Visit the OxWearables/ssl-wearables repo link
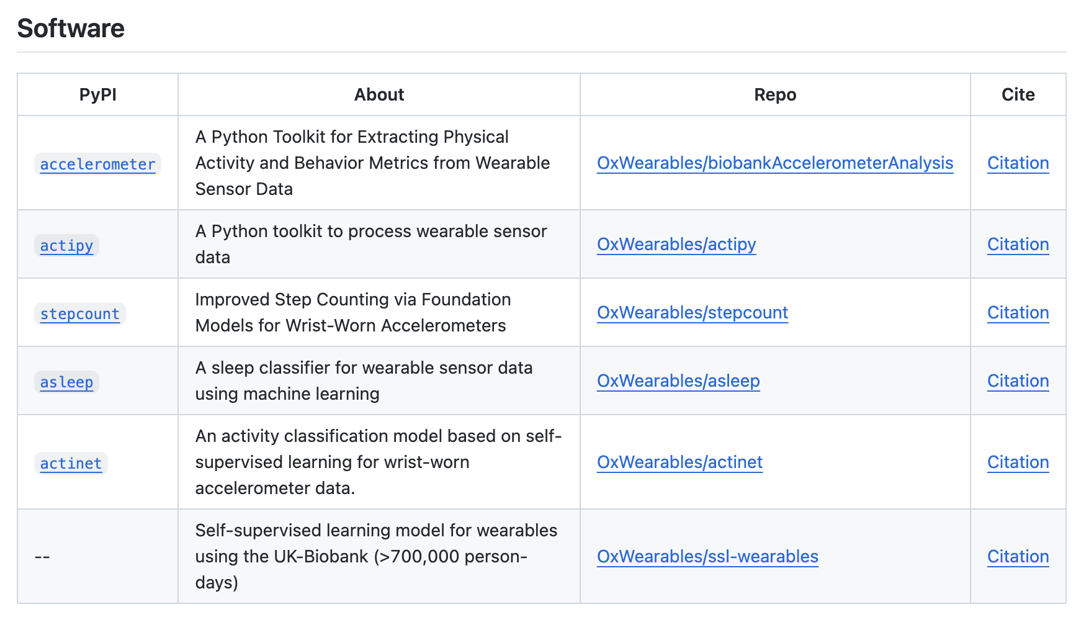1081x617 pixels. point(707,557)
